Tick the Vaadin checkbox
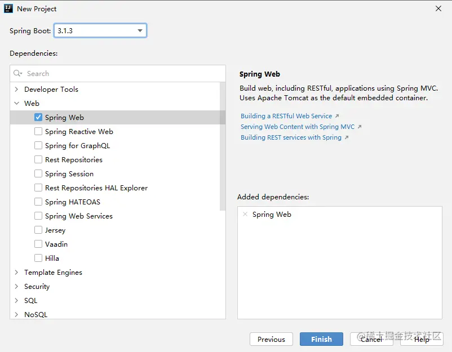The image size is (452, 352). point(38,244)
